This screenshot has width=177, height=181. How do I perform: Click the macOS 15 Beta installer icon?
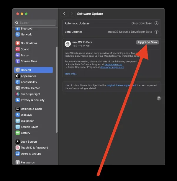point(68,44)
